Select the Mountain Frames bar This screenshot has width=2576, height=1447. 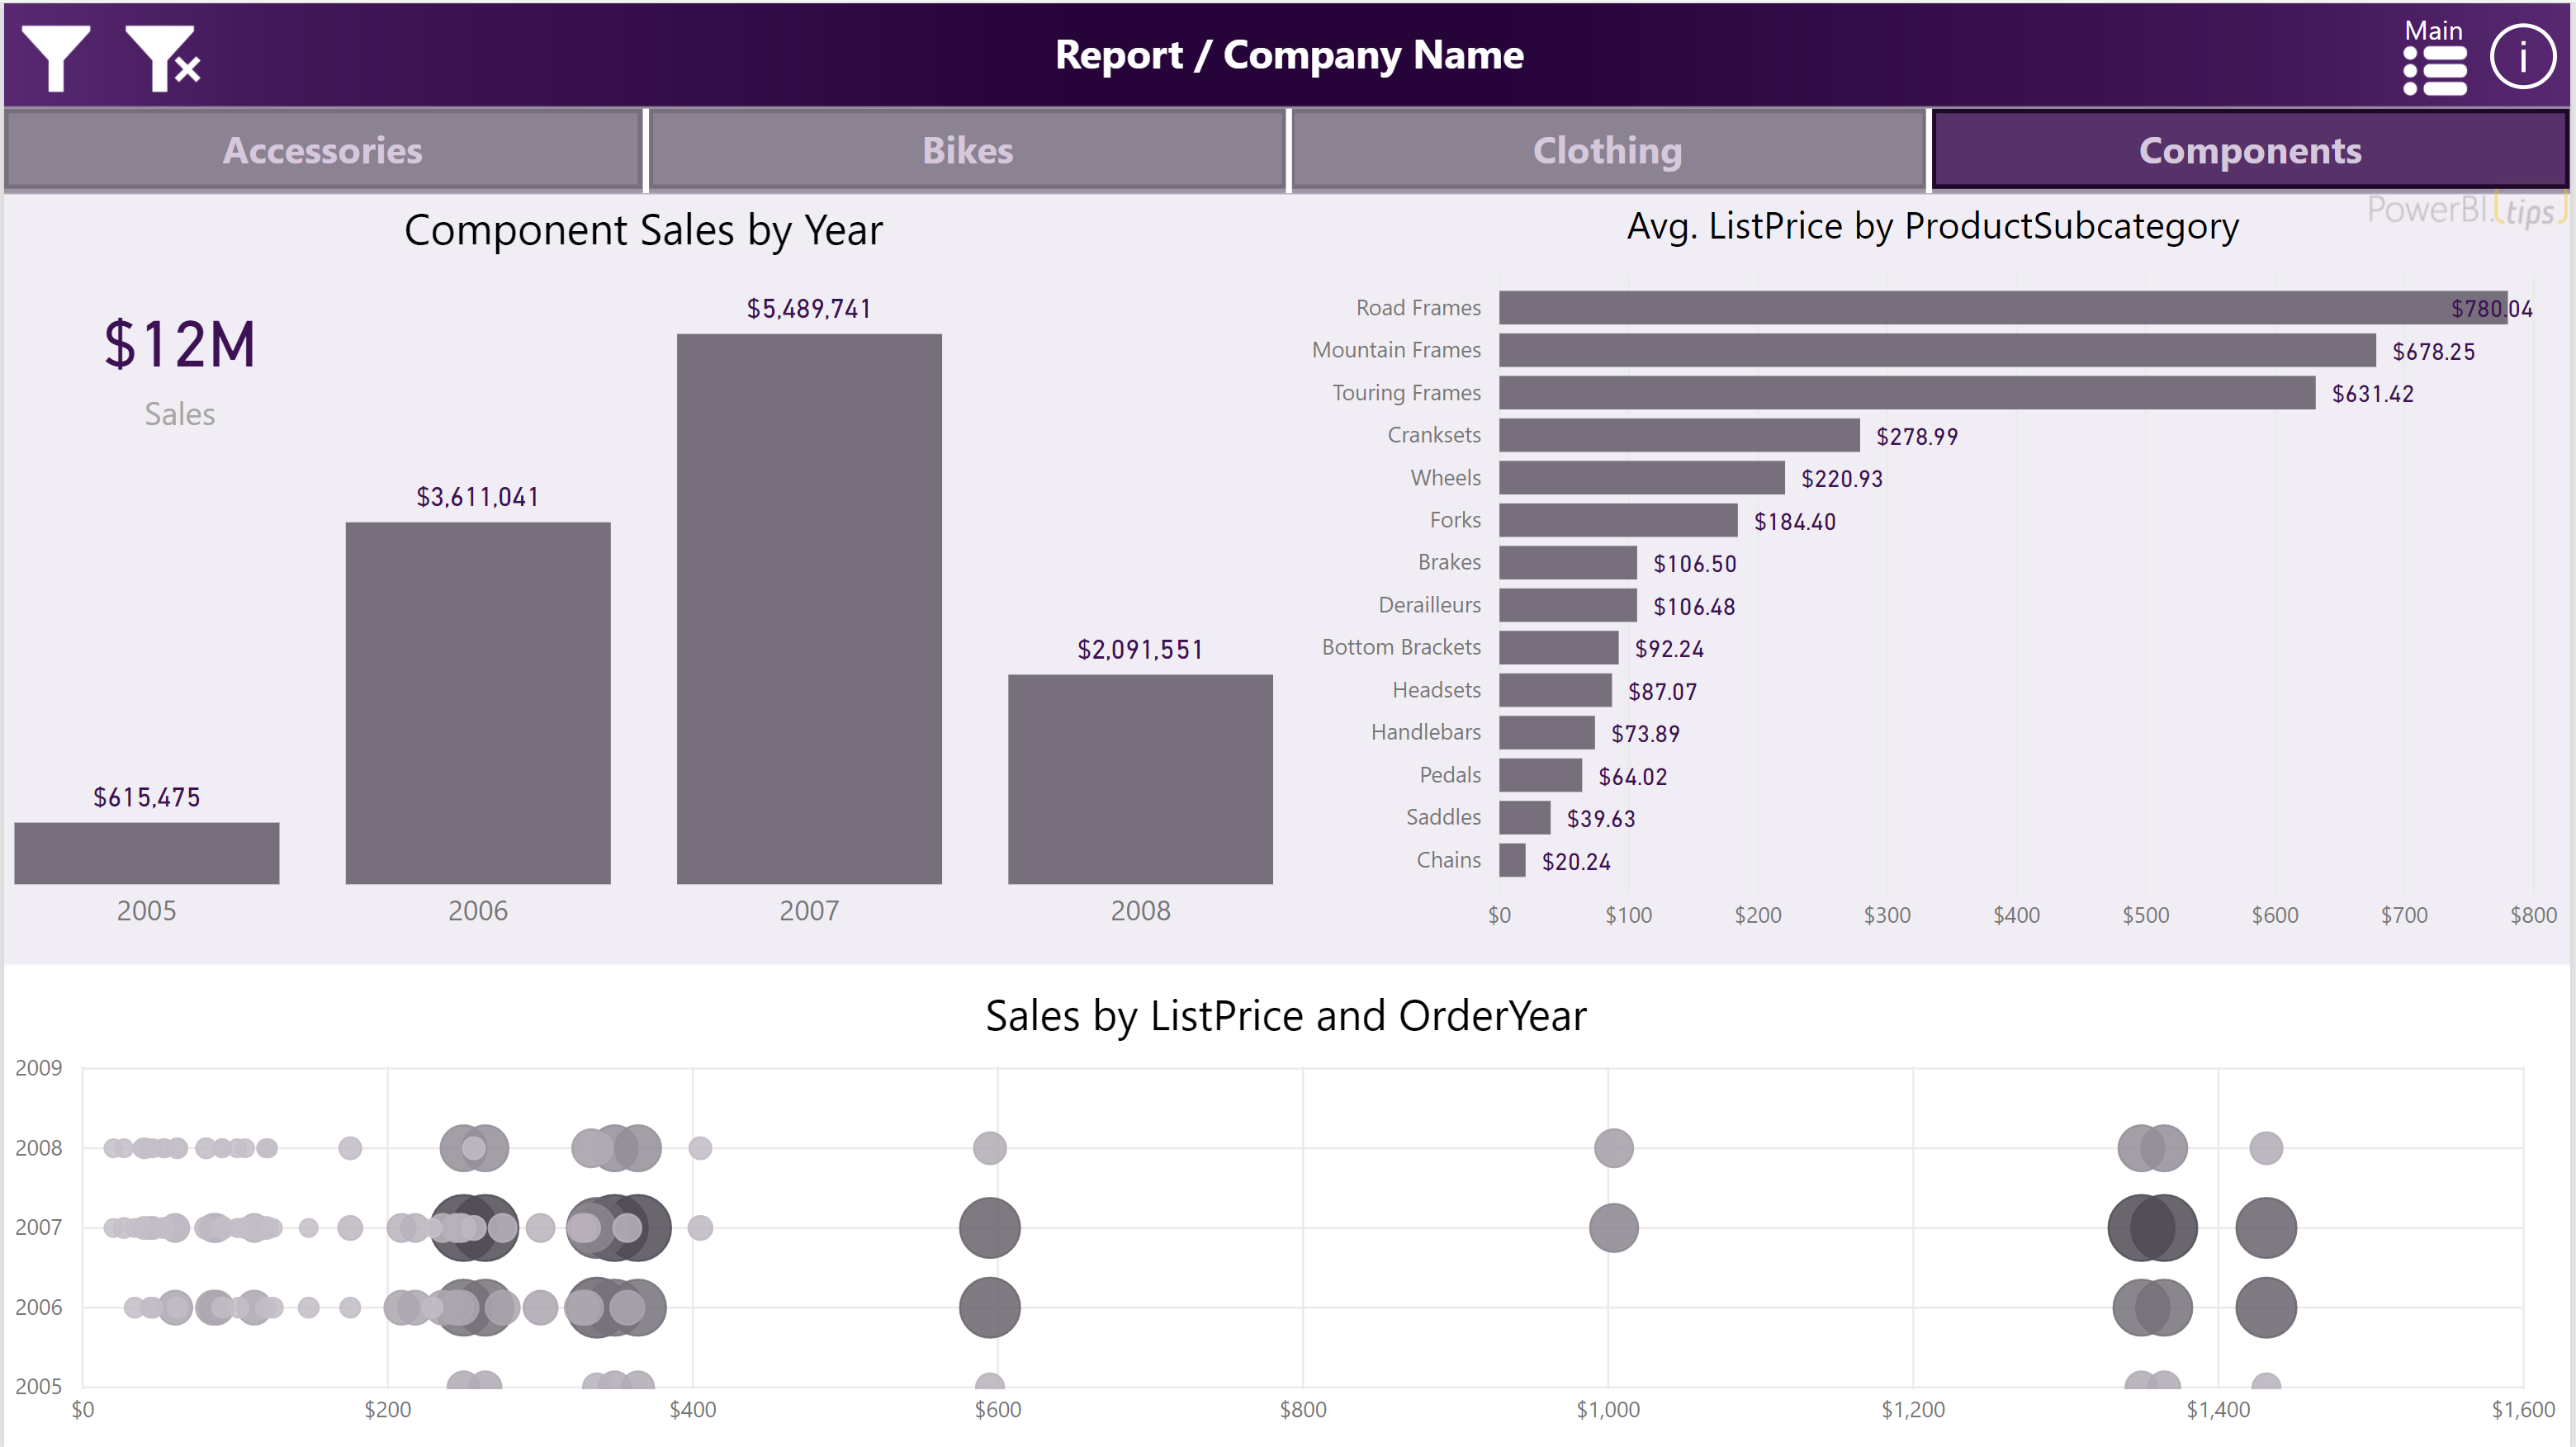point(1936,350)
